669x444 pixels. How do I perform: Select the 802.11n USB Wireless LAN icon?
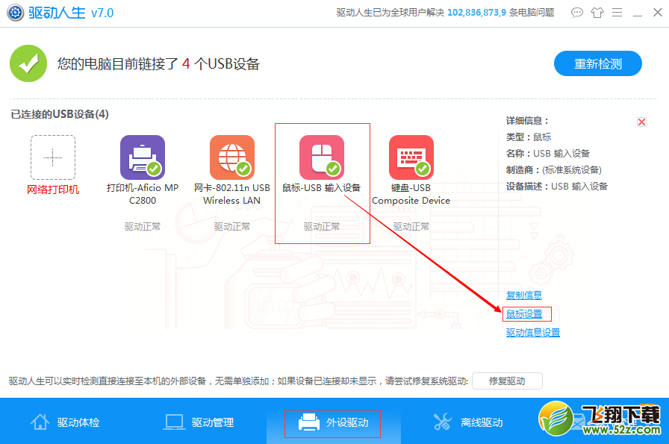point(232,157)
